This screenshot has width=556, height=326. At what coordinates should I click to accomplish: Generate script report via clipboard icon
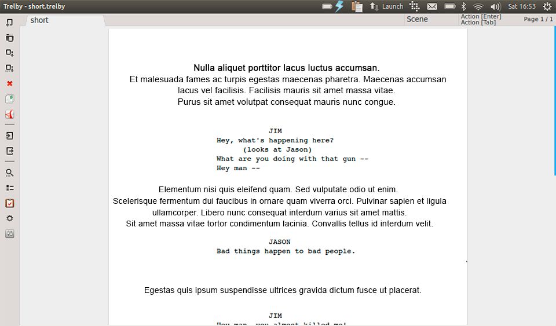coord(10,203)
